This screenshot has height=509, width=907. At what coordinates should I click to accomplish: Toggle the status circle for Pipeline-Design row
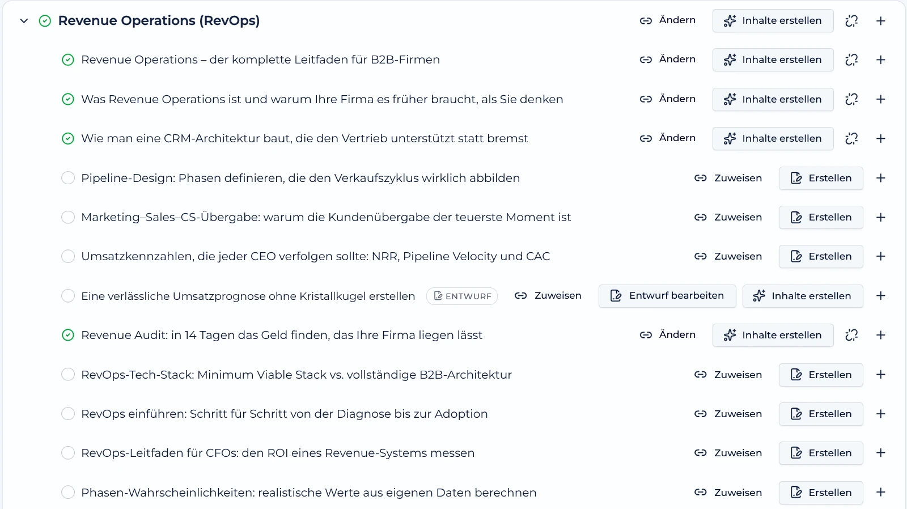tap(68, 178)
